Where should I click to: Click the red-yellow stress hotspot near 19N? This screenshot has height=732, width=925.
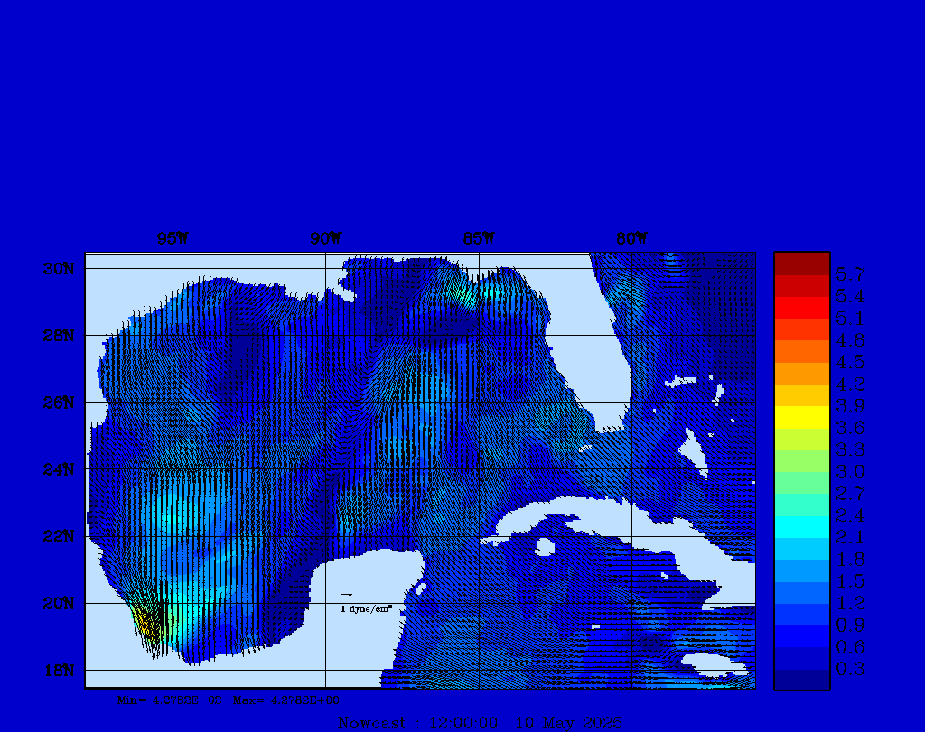pyautogui.click(x=146, y=622)
